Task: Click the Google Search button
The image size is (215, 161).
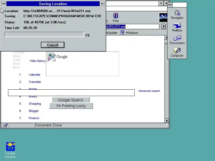Action: pos(71,100)
